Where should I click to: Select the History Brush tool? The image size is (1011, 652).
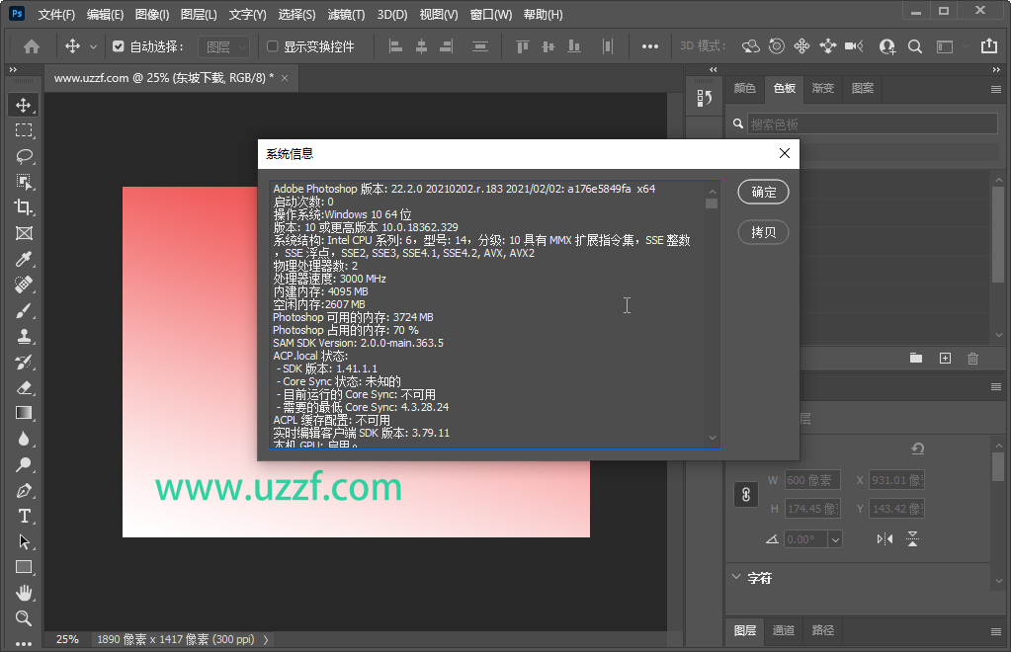23,363
